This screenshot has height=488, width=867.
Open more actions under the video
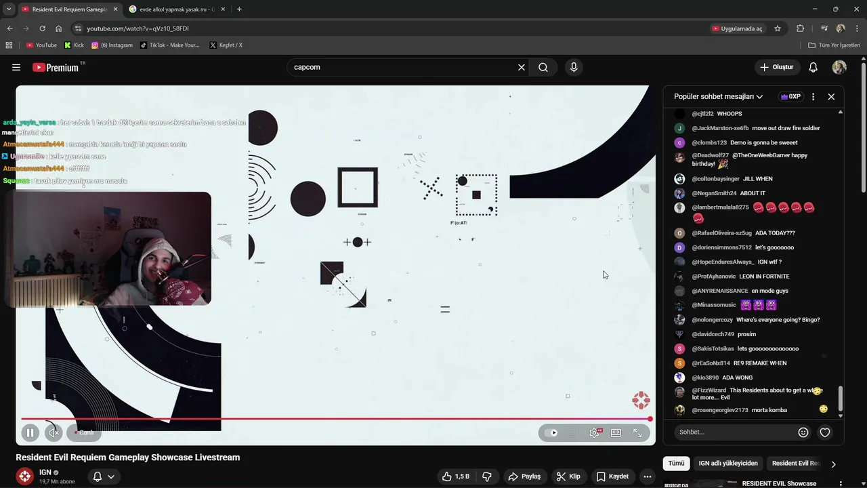[648, 476]
